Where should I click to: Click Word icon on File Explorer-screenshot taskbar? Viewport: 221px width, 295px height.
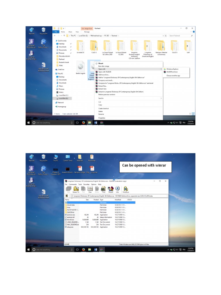pos(96,123)
